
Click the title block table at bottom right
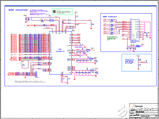(144, 111)
